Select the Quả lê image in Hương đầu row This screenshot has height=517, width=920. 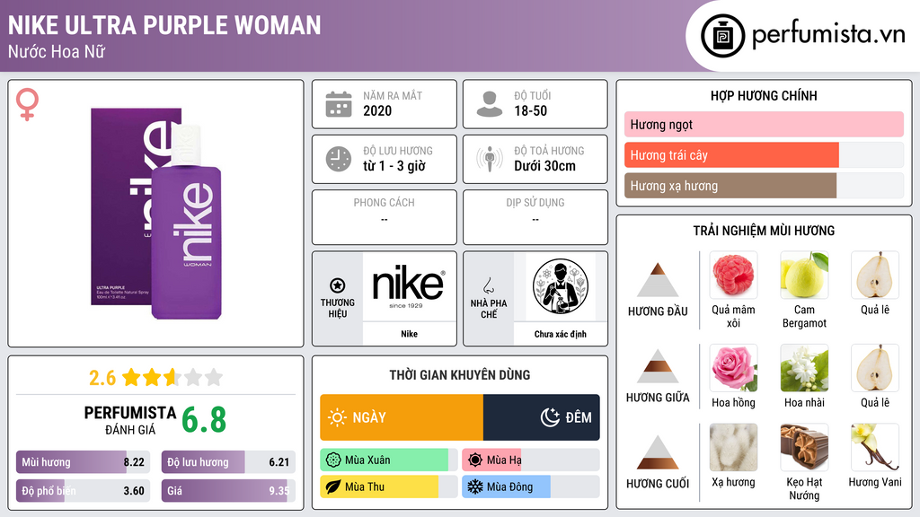click(875, 275)
